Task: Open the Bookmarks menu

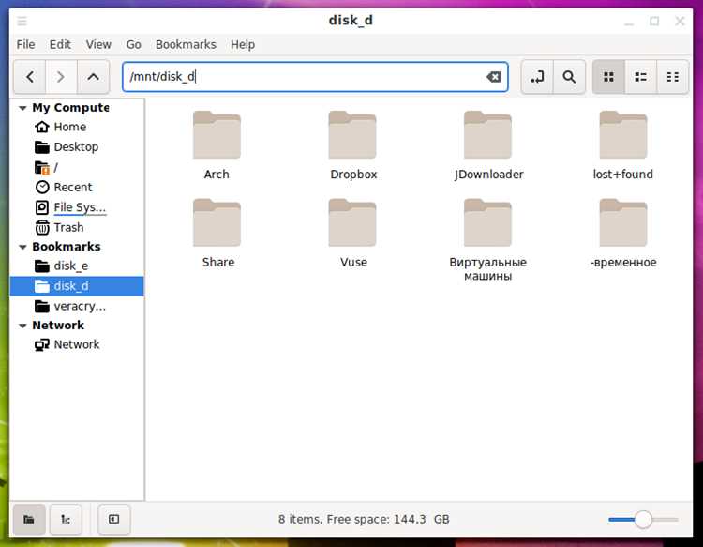Action: (x=186, y=44)
